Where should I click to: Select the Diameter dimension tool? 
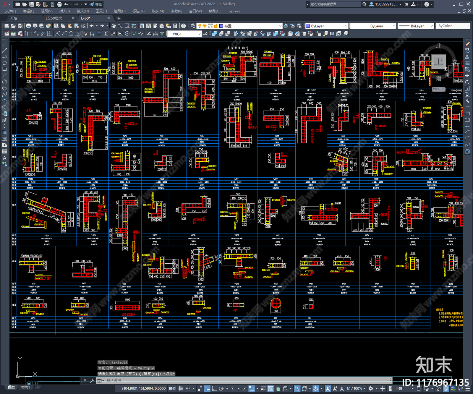tap(71, 34)
